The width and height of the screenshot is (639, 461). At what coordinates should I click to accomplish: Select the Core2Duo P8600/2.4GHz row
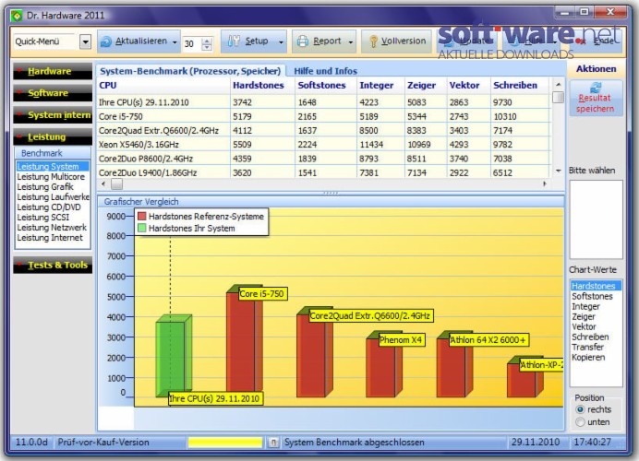click(323, 159)
